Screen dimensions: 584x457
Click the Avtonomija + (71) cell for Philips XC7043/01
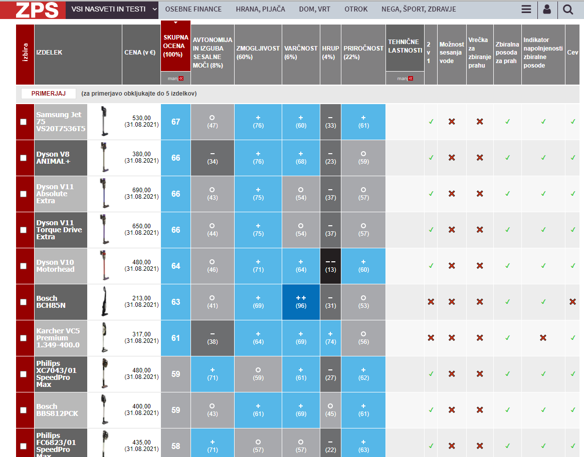213,374
